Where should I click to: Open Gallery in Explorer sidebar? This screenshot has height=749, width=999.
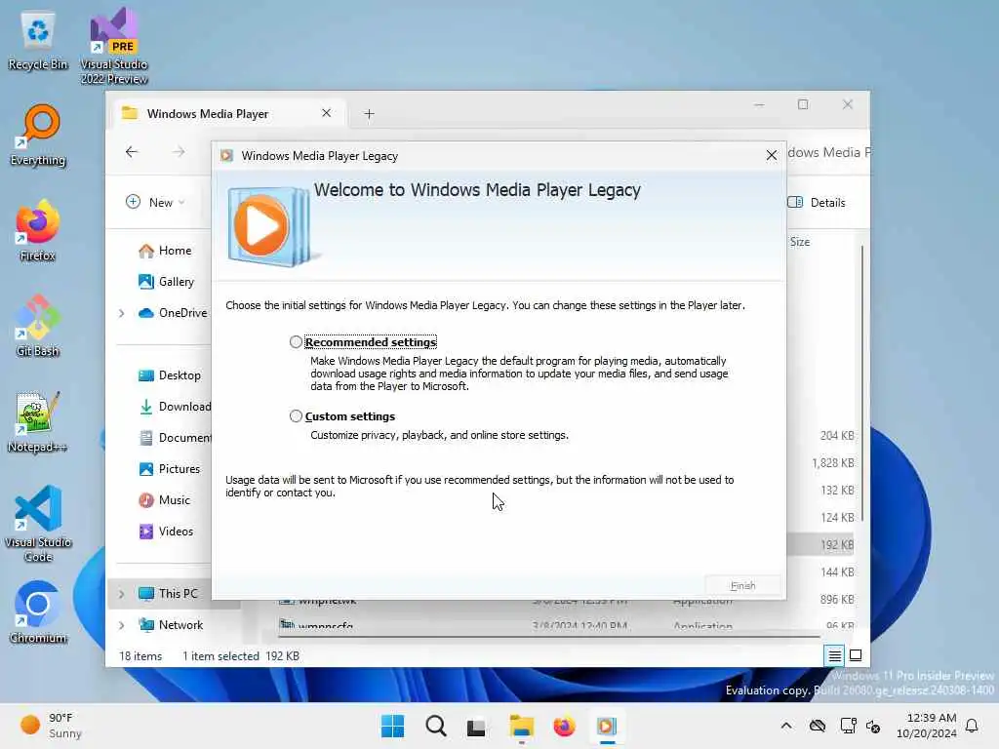pyautogui.click(x=167, y=282)
